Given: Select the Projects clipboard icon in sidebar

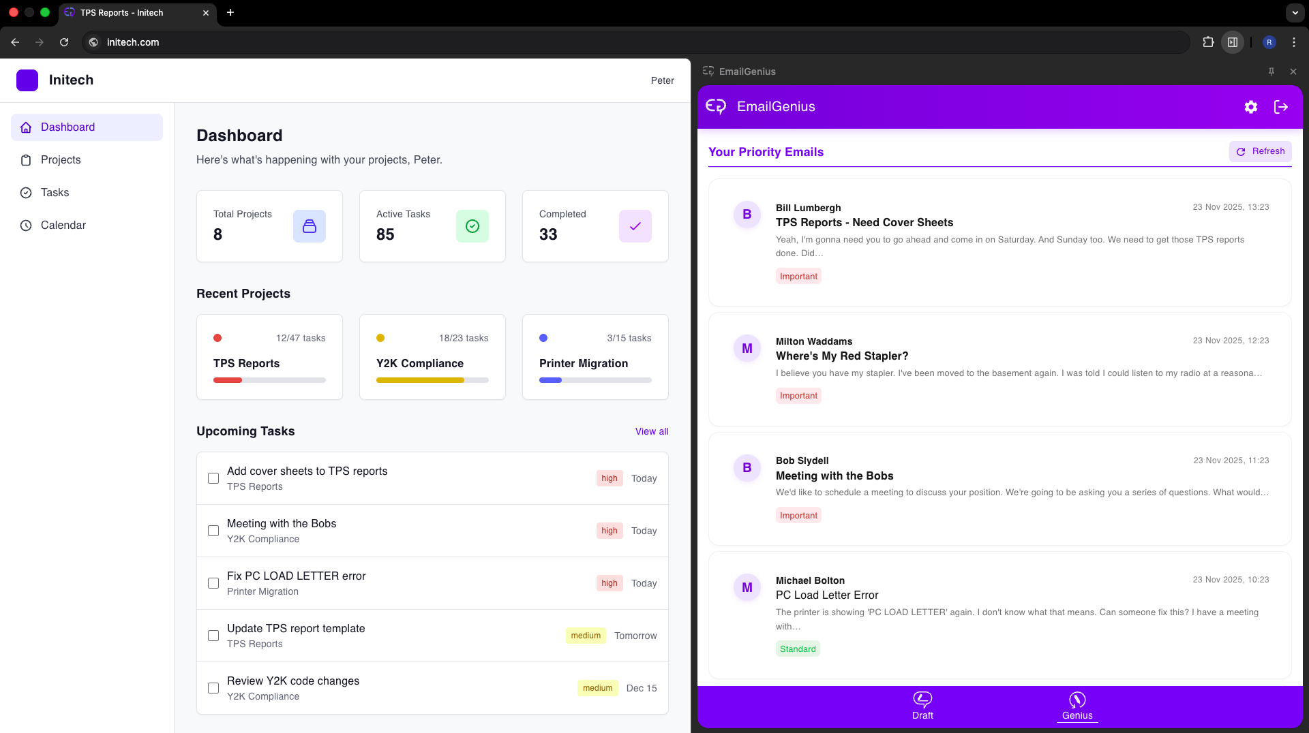Looking at the screenshot, I should pyautogui.click(x=26, y=159).
